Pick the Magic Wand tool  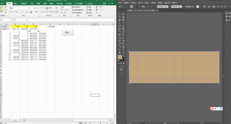(119, 17)
